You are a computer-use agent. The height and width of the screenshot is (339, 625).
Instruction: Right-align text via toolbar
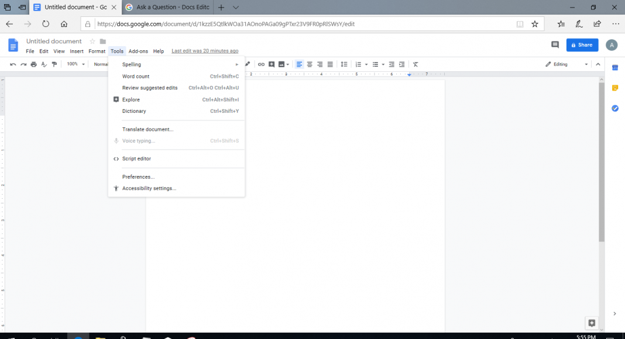(x=320, y=64)
